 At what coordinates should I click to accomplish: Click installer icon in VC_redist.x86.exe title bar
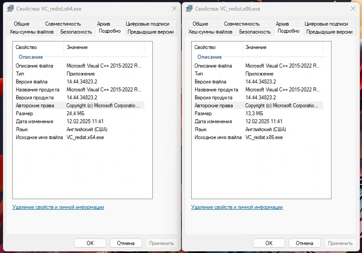(x=189, y=9)
